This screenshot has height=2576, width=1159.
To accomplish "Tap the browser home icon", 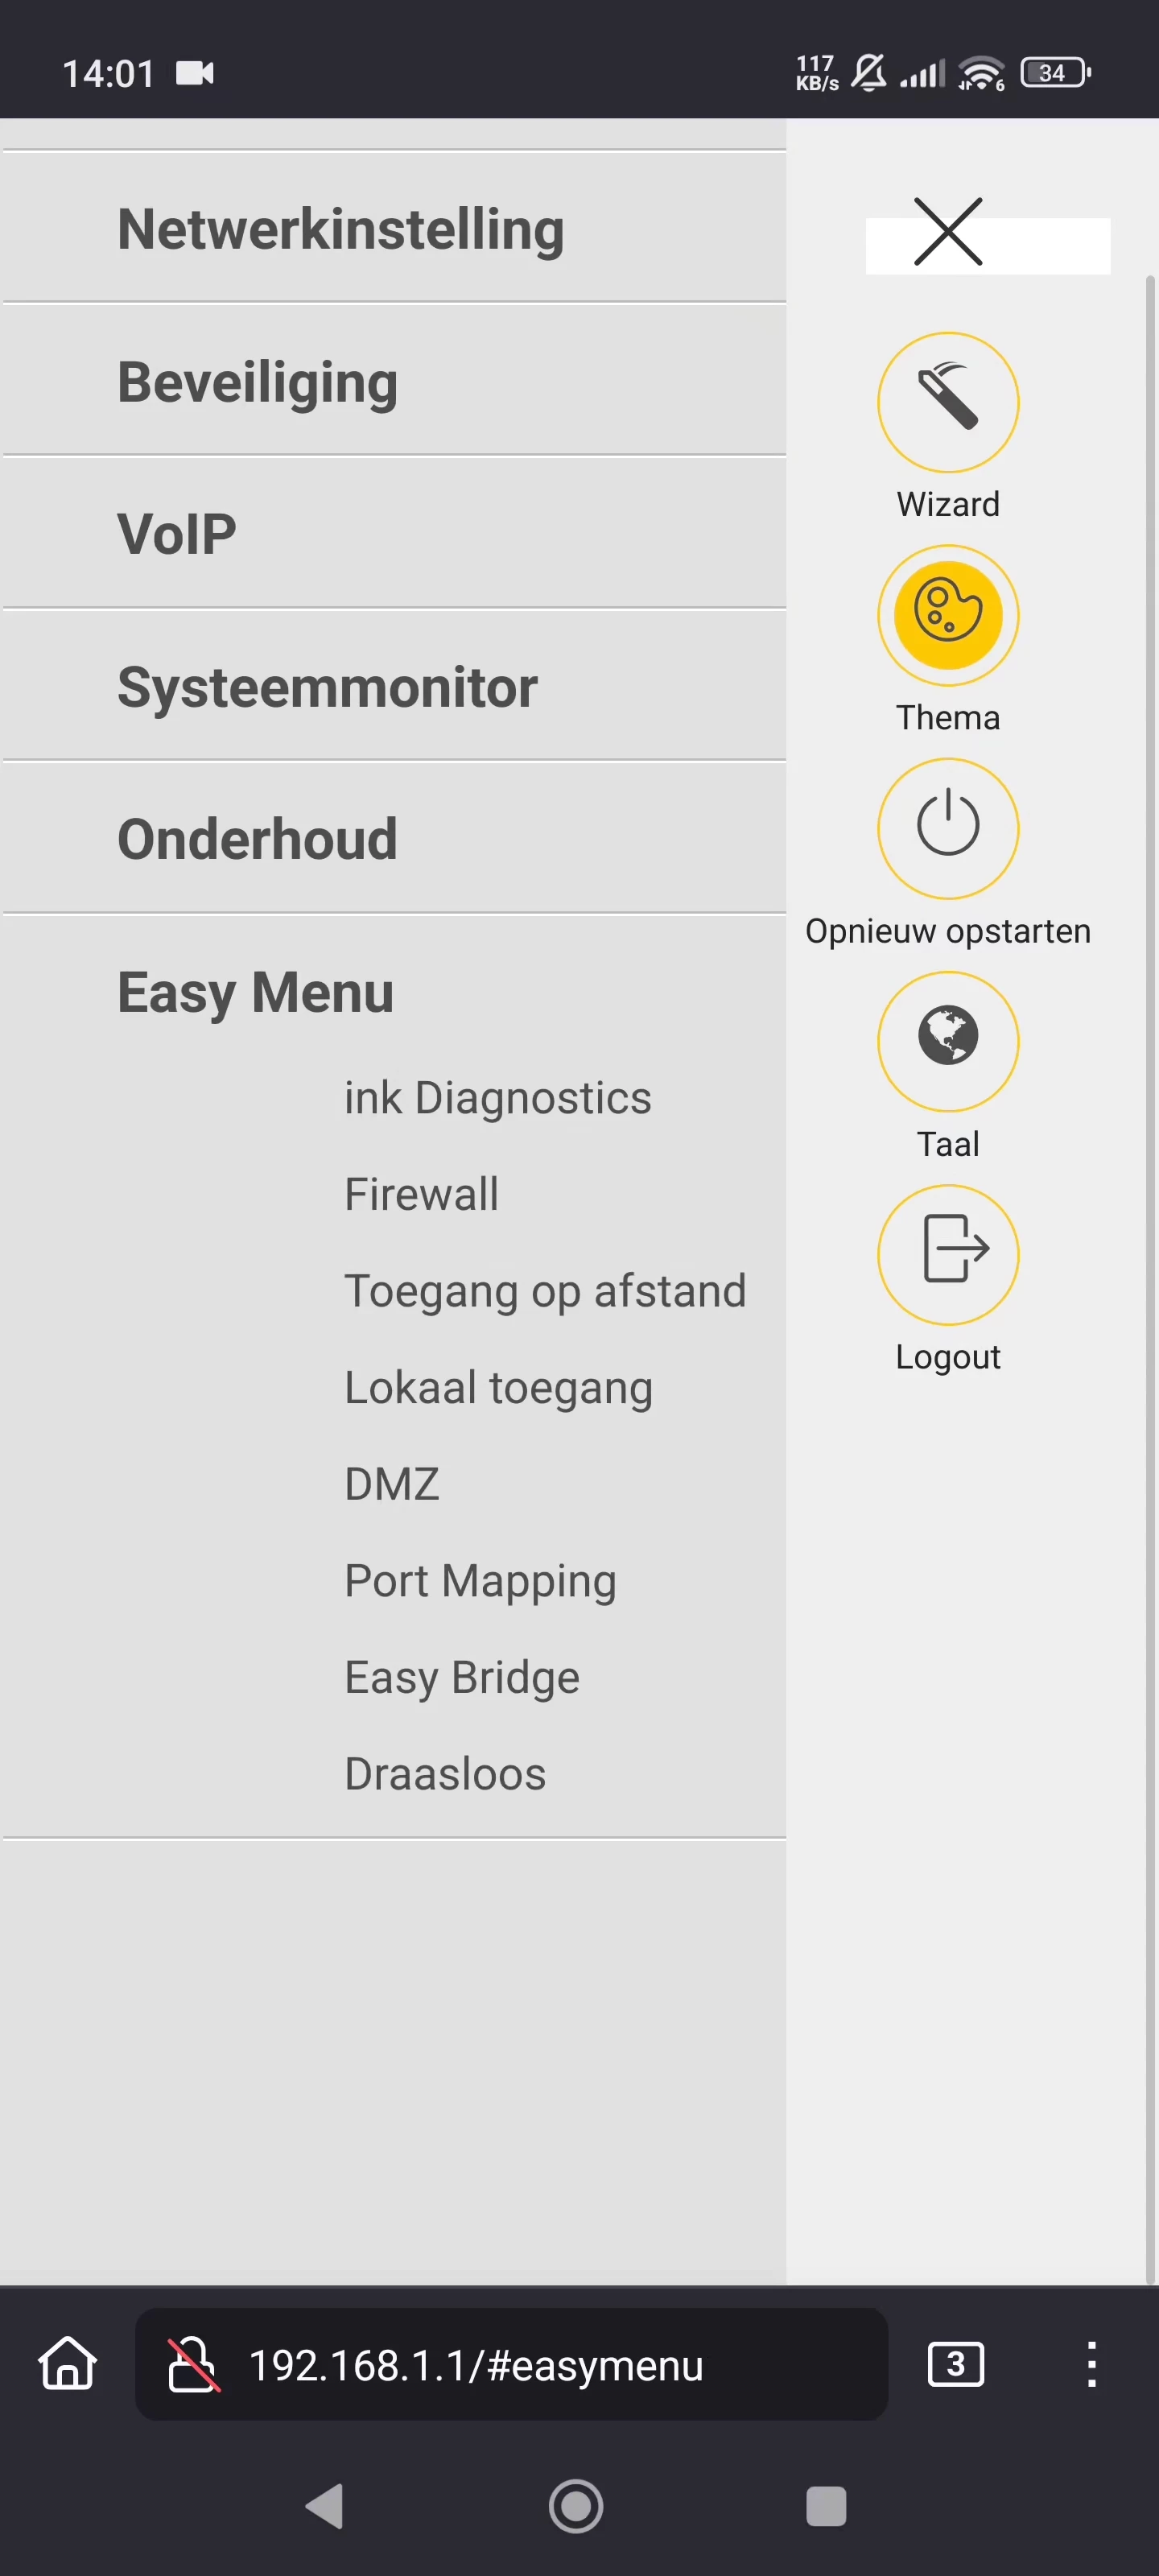I will click(67, 2364).
